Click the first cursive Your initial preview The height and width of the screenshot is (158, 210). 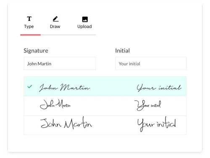click(x=159, y=88)
